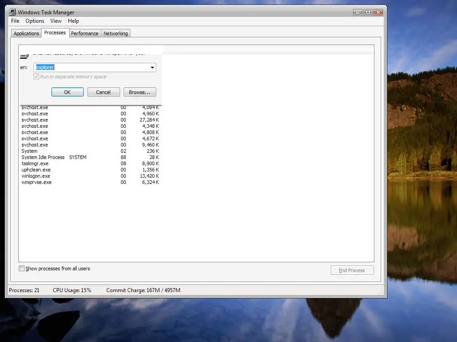Open the File menu

[x=15, y=21]
